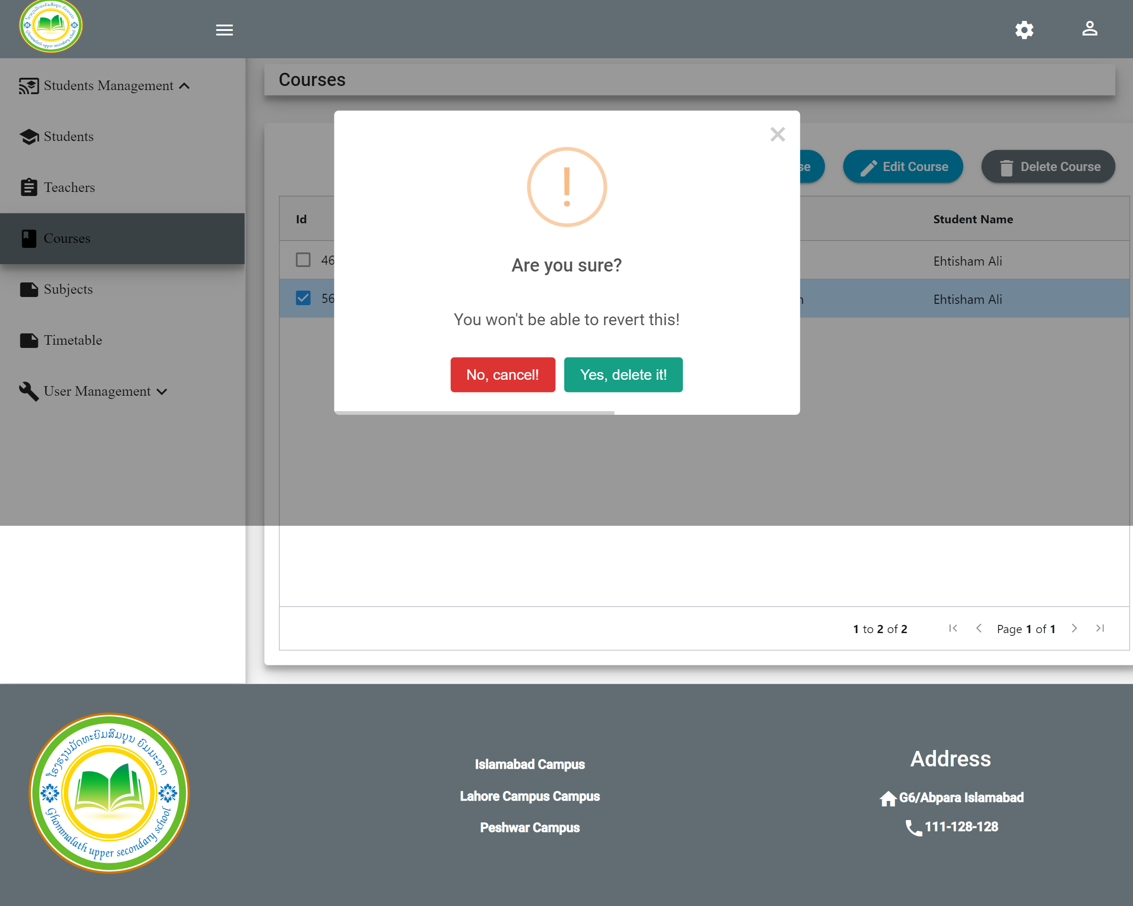Click the Teachers clipboard icon

click(29, 187)
